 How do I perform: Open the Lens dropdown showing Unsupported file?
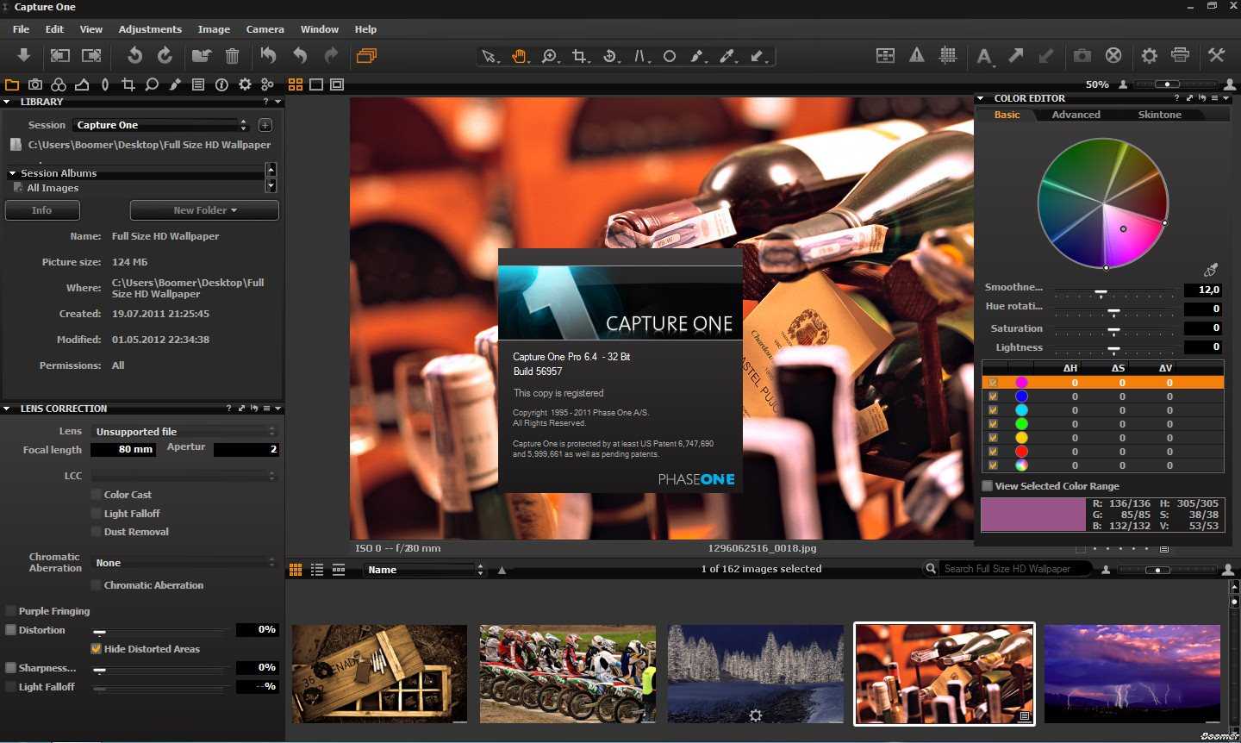(184, 431)
